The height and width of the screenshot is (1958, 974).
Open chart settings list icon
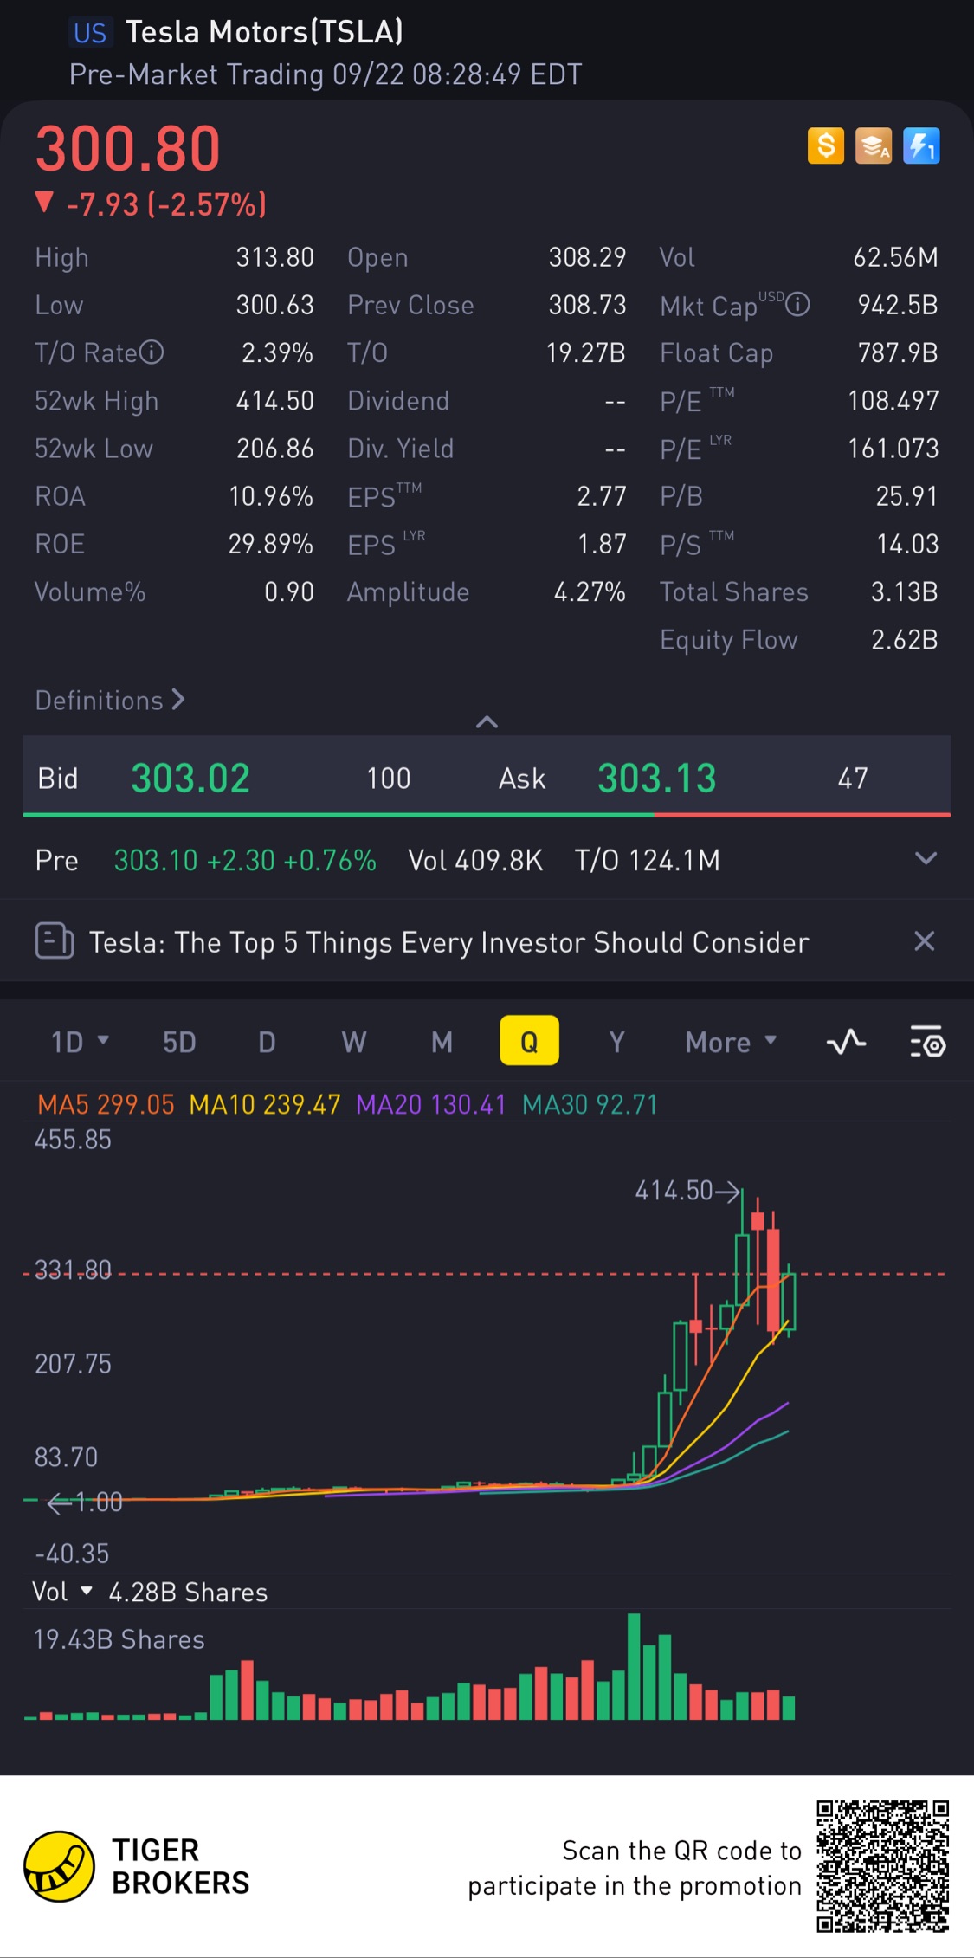coord(927,1042)
